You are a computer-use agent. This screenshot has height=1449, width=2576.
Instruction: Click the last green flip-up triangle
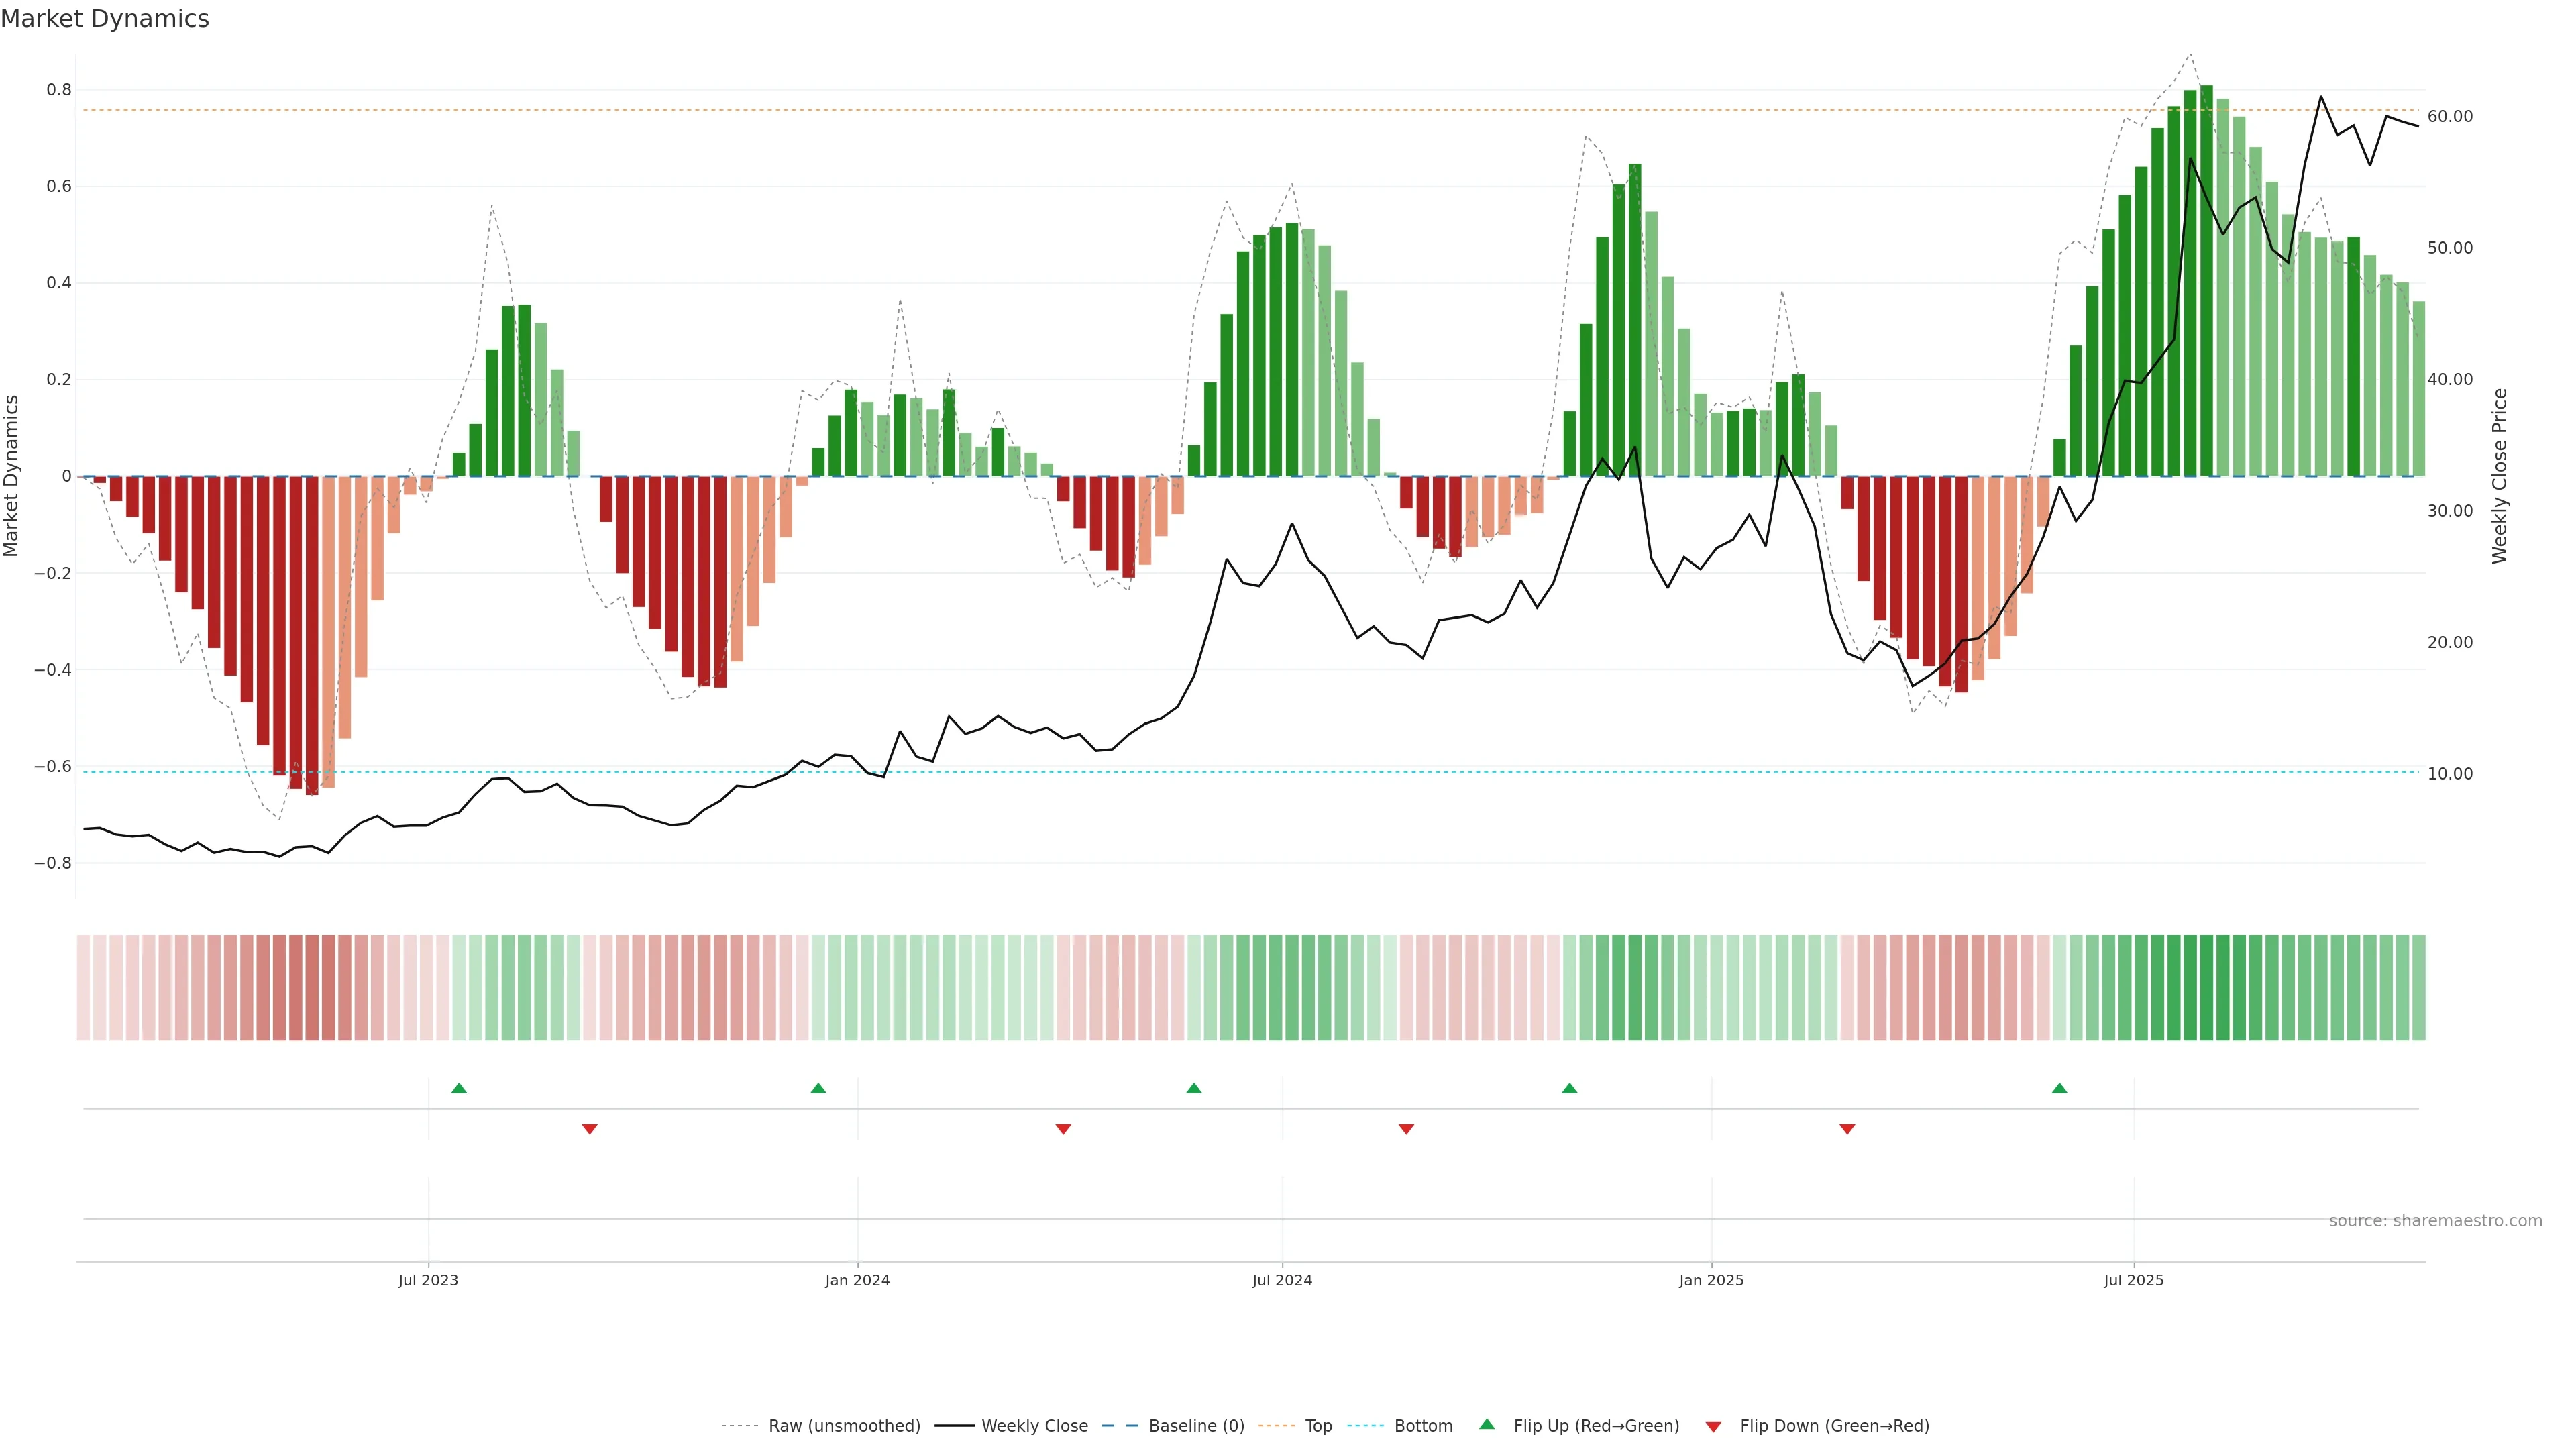(2059, 1088)
